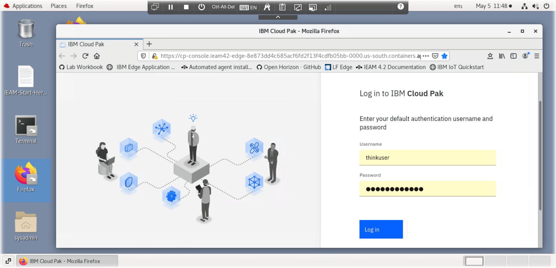Click the user credentials icon in remote toolbar

click(x=267, y=7)
